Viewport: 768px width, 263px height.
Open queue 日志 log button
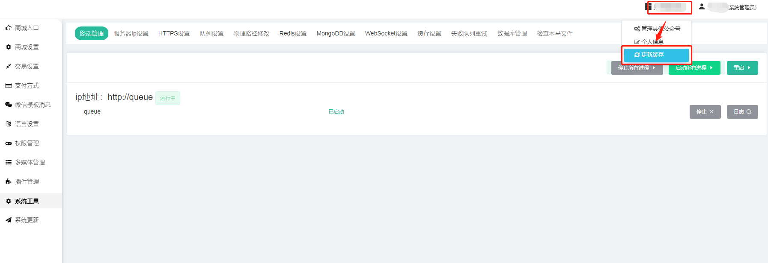[x=742, y=112]
